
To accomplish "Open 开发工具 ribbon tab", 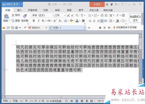I will tap(94, 10).
